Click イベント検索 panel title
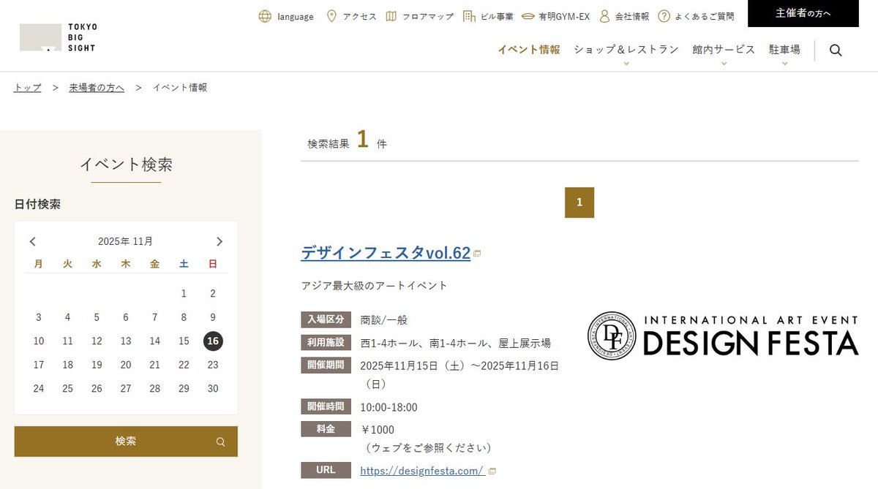This screenshot has width=878, height=489. (126, 164)
